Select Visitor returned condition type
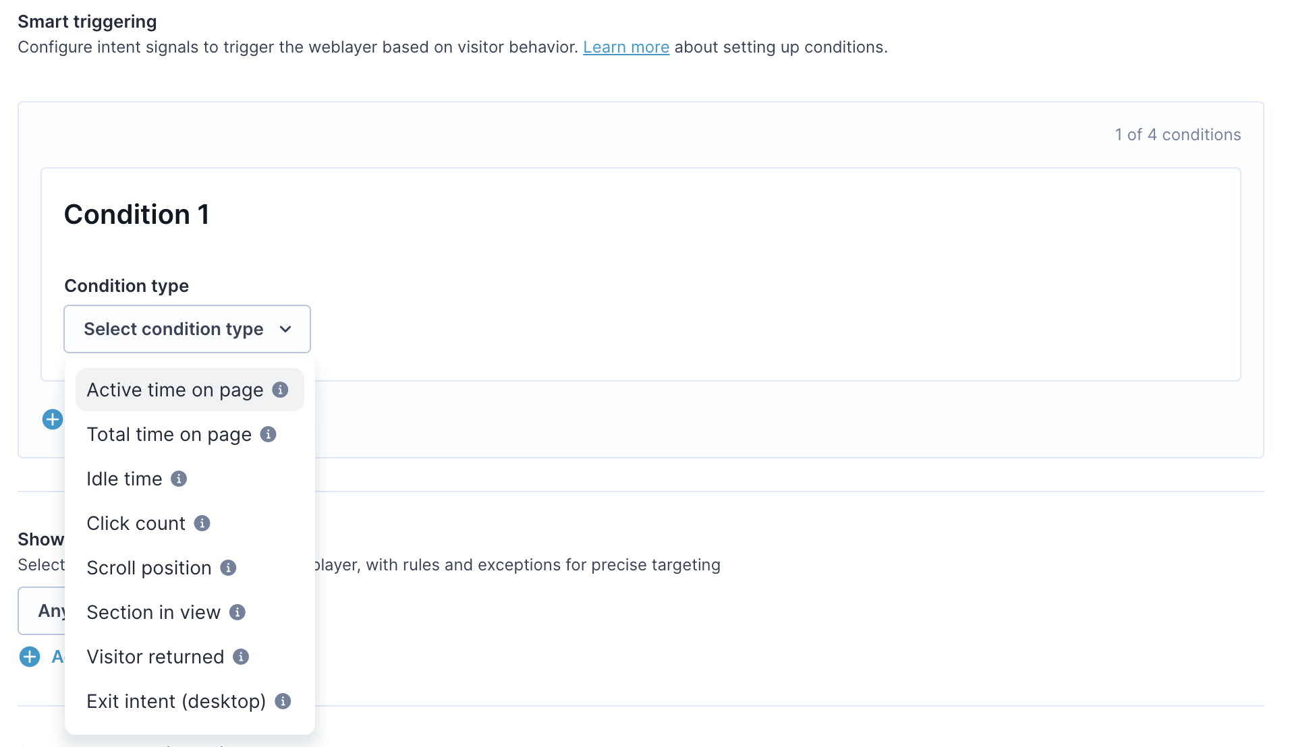 (190, 657)
